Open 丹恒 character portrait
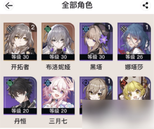Image resolution: width=154 pixels, height=129 pixels. click(x=20, y=96)
